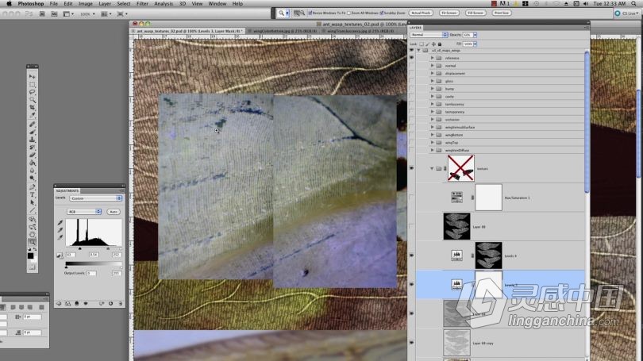Collapse the texture layer group
Image resolution: width=643 pixels, height=361 pixels.
[x=432, y=168]
